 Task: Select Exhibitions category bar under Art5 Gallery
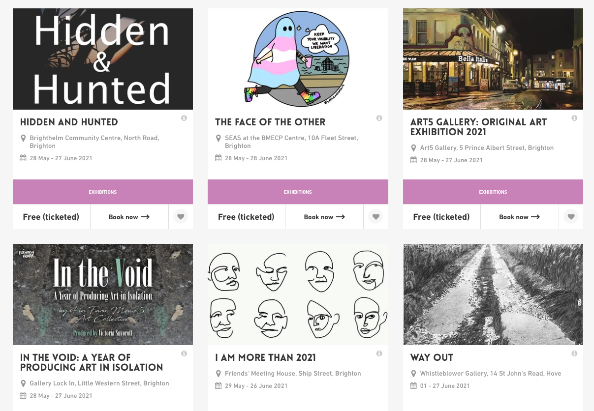pos(493,192)
